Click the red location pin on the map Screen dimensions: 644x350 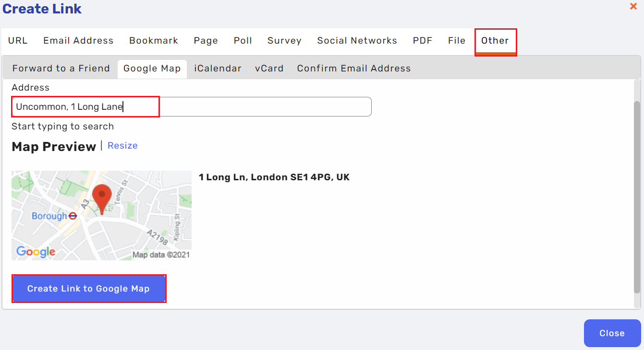point(102,198)
